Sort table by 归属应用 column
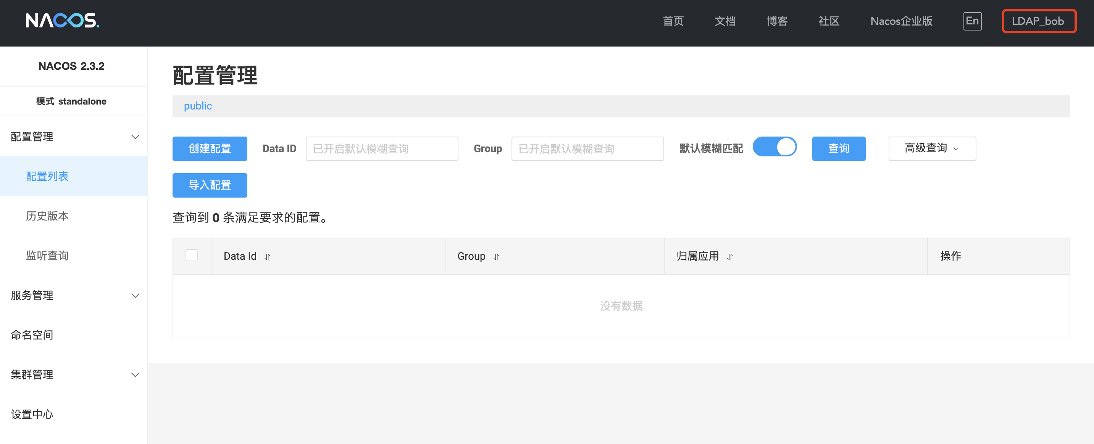Image resolution: width=1094 pixels, height=444 pixels. click(729, 257)
